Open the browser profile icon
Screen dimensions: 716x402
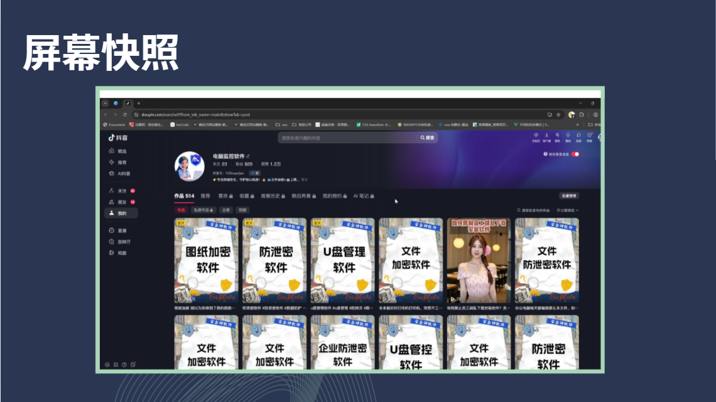(595, 115)
